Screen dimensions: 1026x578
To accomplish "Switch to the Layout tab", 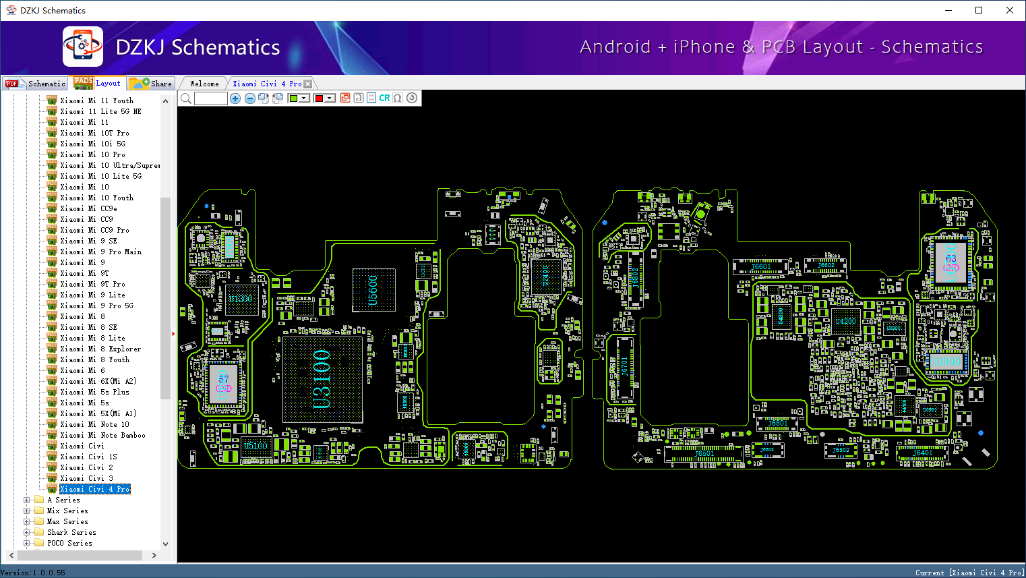I will 98,83.
